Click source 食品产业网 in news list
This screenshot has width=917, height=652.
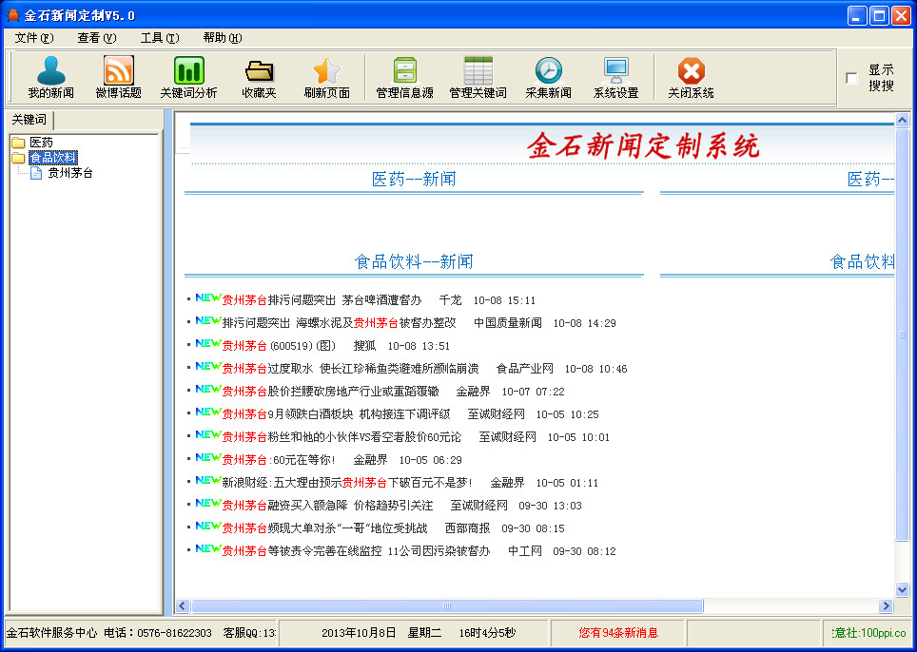click(524, 369)
